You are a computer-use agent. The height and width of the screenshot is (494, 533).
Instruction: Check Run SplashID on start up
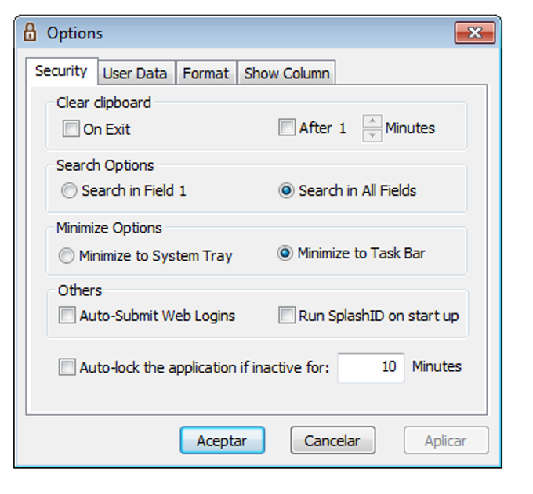(287, 316)
